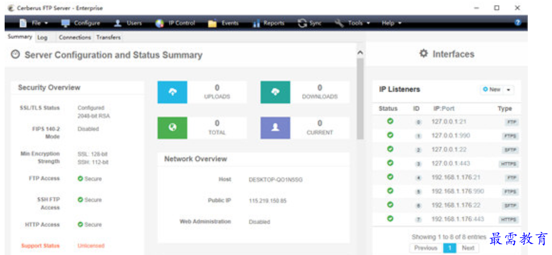Select listener 127.0.0.1:22
Viewport: 552px width, 255px height.
(447, 150)
